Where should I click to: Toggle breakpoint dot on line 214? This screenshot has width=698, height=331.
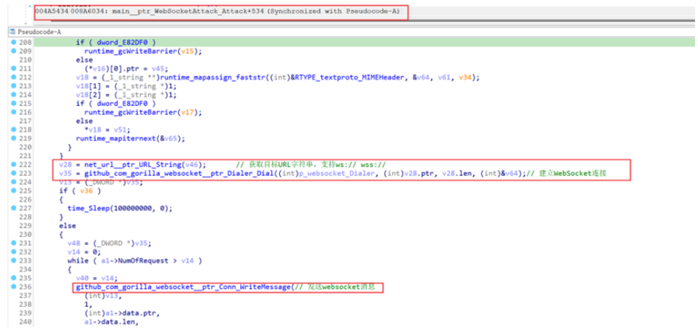[13, 95]
